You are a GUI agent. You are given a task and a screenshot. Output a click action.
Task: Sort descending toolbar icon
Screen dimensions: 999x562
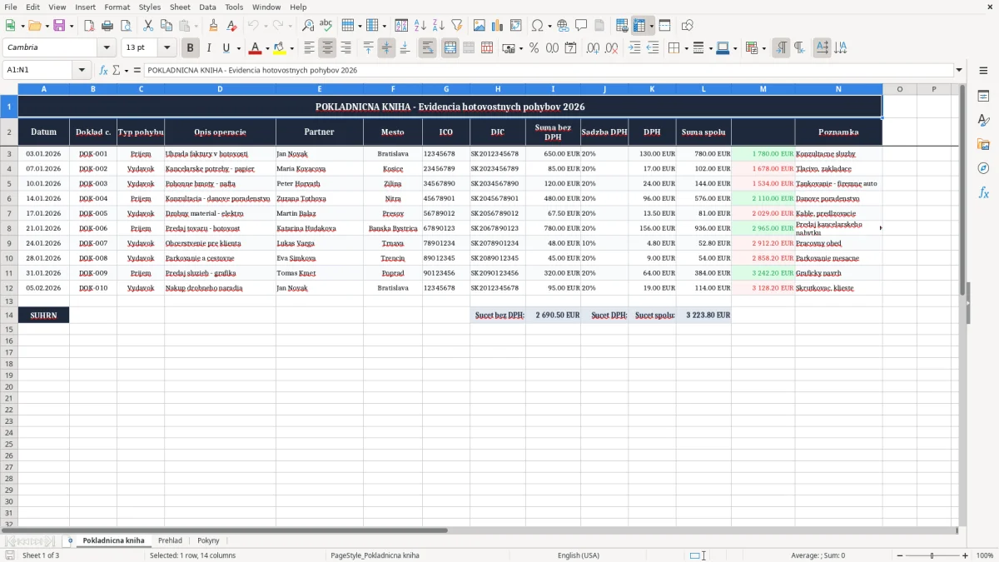(439, 26)
